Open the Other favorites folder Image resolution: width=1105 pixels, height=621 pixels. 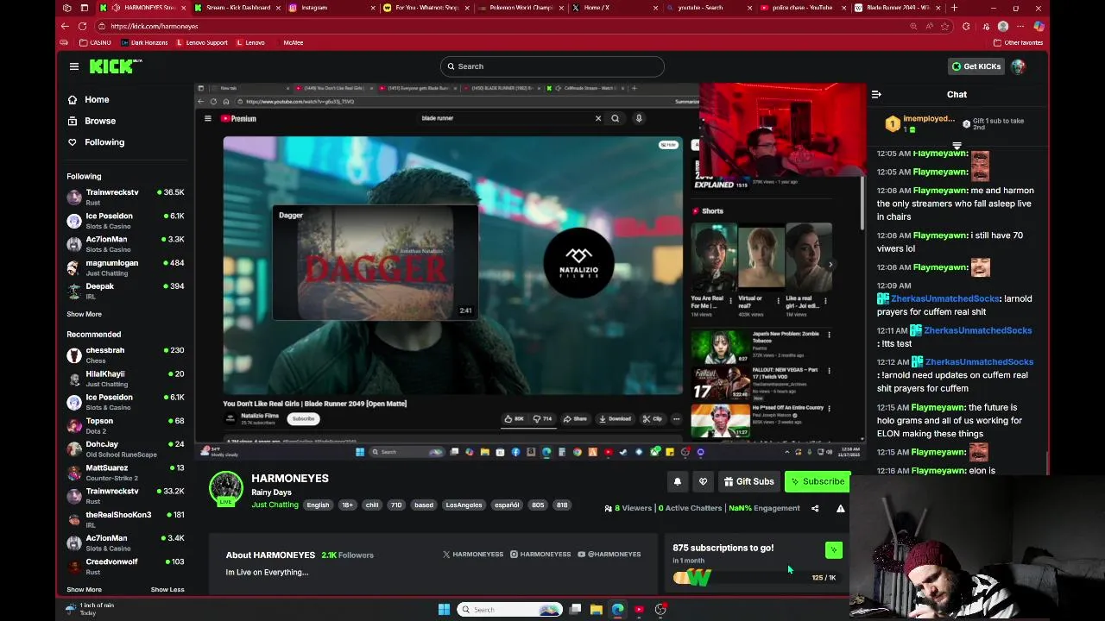[1019, 42]
